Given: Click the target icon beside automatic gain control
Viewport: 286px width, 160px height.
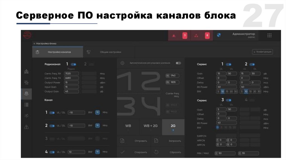Looking at the screenshot, I should click(122, 63).
